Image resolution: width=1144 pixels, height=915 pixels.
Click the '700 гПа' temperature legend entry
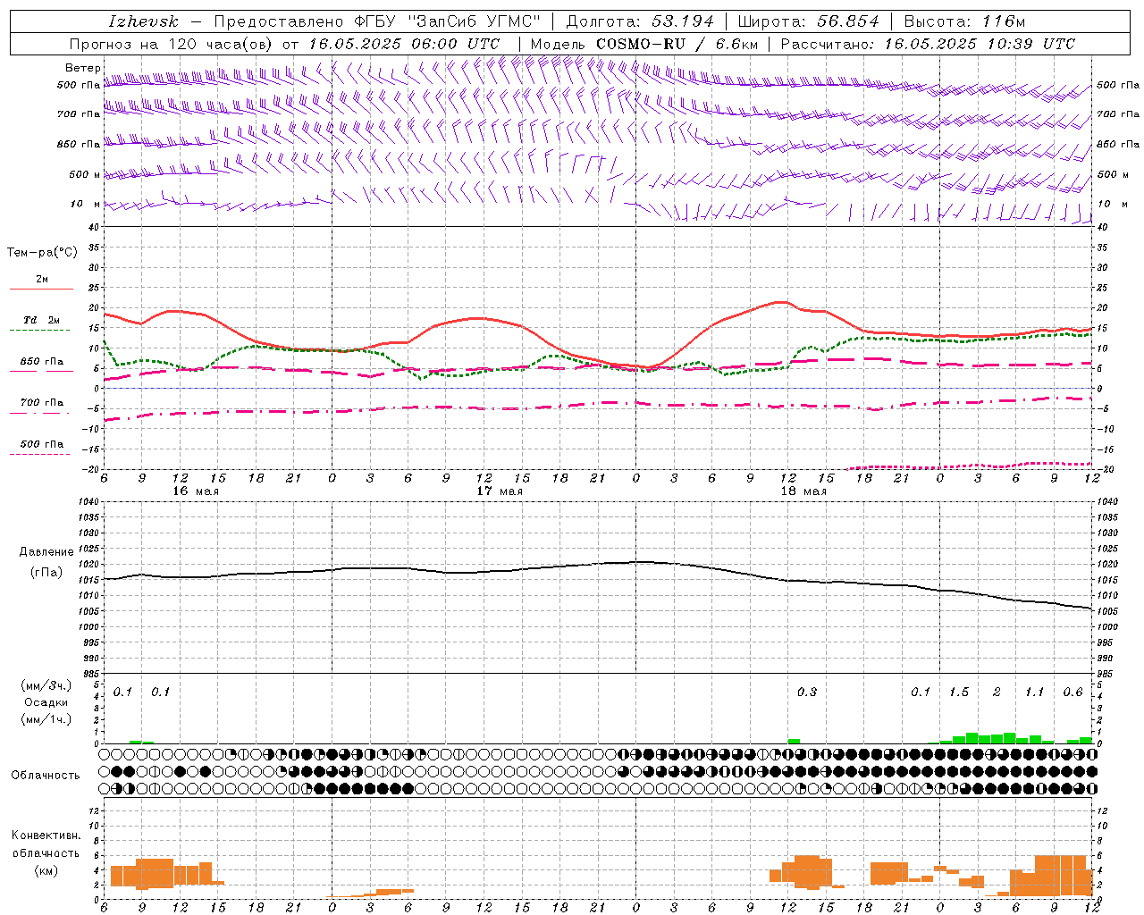[42, 403]
